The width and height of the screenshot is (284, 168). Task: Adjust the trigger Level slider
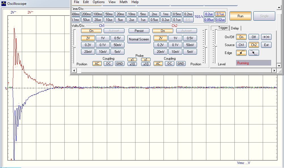(215, 46)
